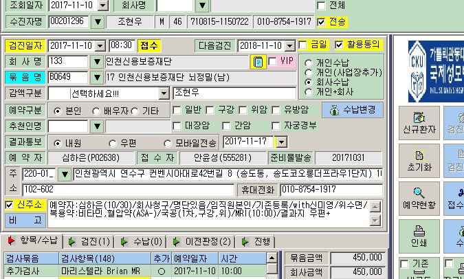Click the 수납변경 money bag button
This screenshot has width=464, height=279.
(353, 110)
